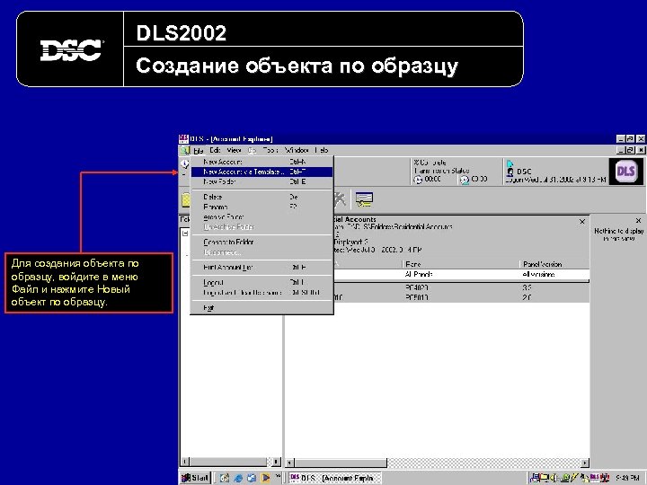Open the Windows Start menu

196,478
